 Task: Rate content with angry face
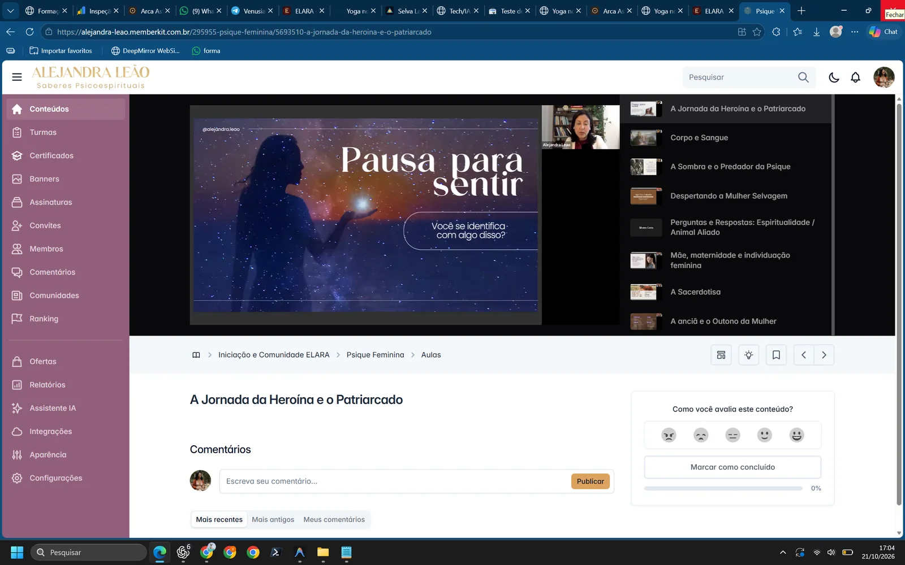(x=669, y=435)
